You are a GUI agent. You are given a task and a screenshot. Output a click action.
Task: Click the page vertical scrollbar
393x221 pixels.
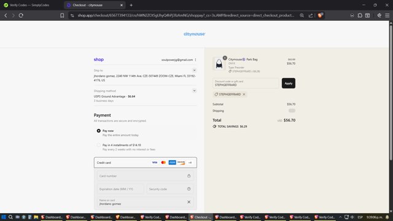[391, 92]
